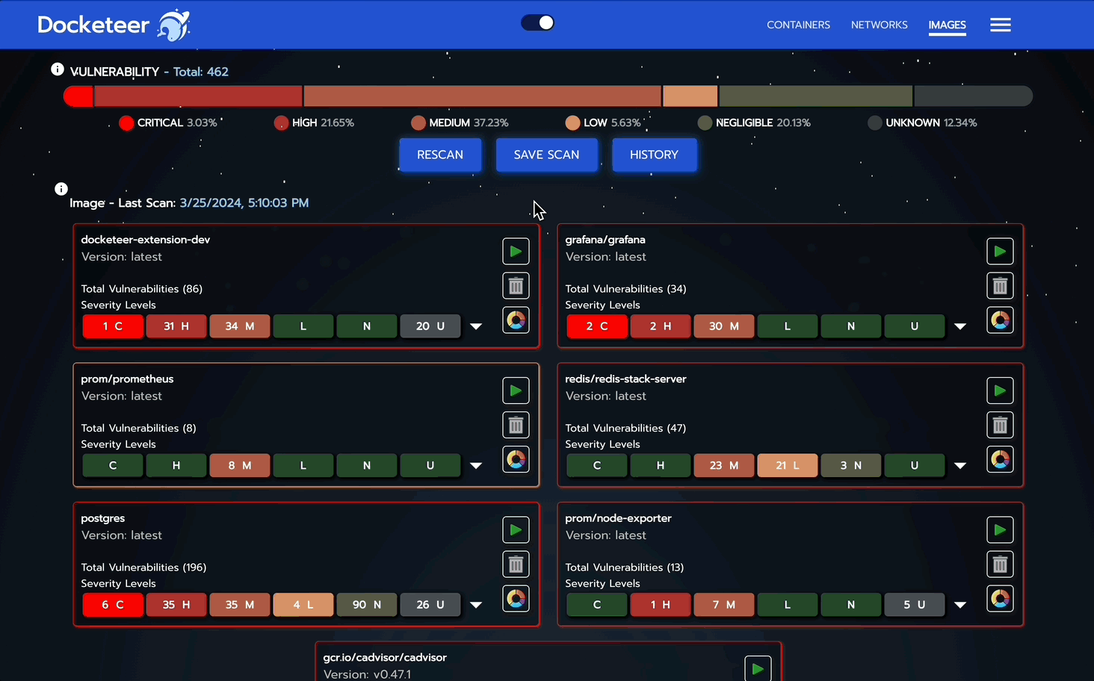Open the scan History

coord(654,155)
